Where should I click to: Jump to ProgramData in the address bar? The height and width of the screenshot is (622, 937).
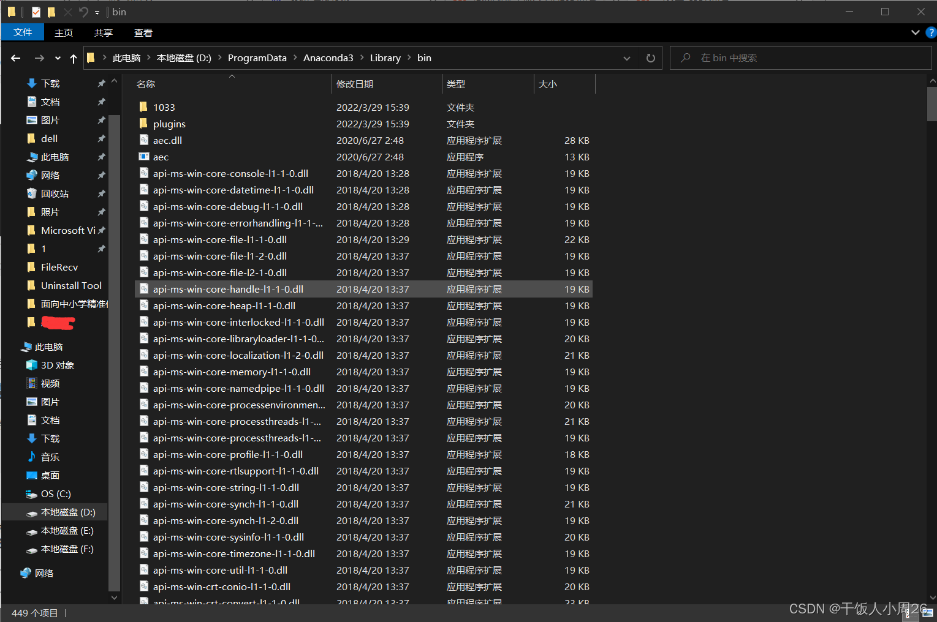(257, 58)
